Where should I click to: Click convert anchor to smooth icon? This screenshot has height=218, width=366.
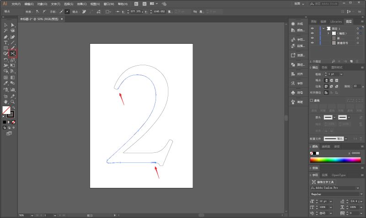[x=44, y=11]
